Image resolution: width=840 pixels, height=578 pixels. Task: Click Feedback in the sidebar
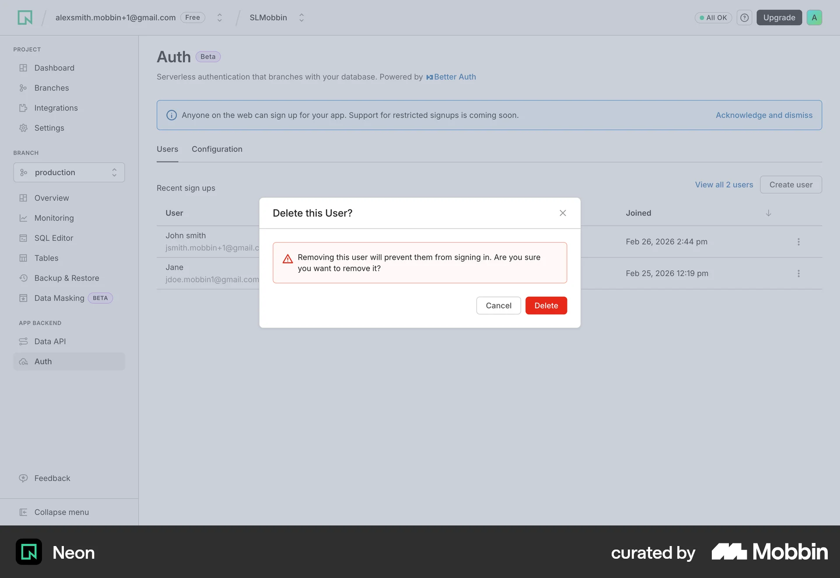tap(69, 478)
